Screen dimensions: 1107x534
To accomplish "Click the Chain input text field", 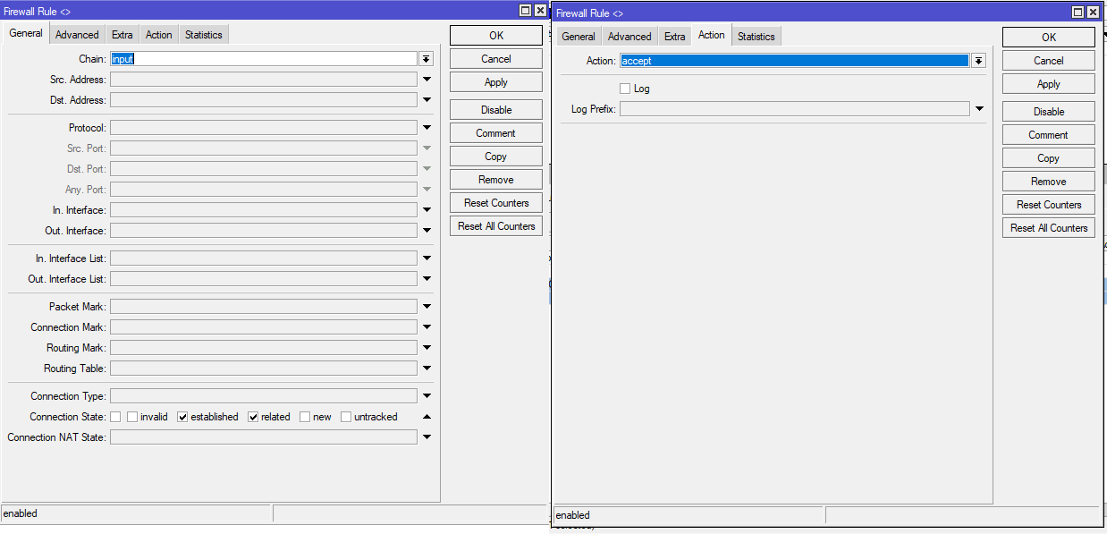I will click(264, 59).
